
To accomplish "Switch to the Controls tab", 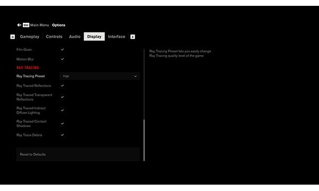I will [54, 37].
